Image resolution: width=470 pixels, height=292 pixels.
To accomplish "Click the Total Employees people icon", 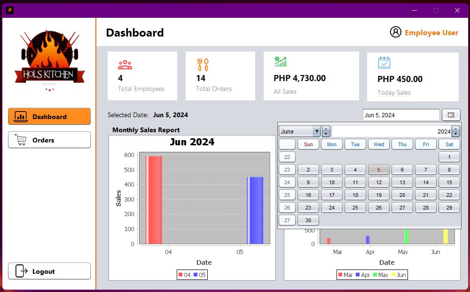I will 125,64.
